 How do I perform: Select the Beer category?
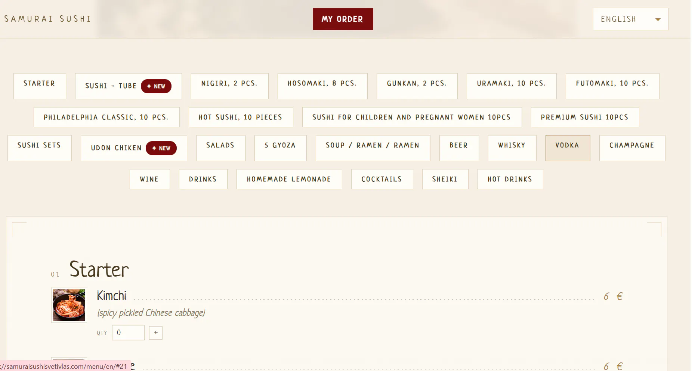459,148
